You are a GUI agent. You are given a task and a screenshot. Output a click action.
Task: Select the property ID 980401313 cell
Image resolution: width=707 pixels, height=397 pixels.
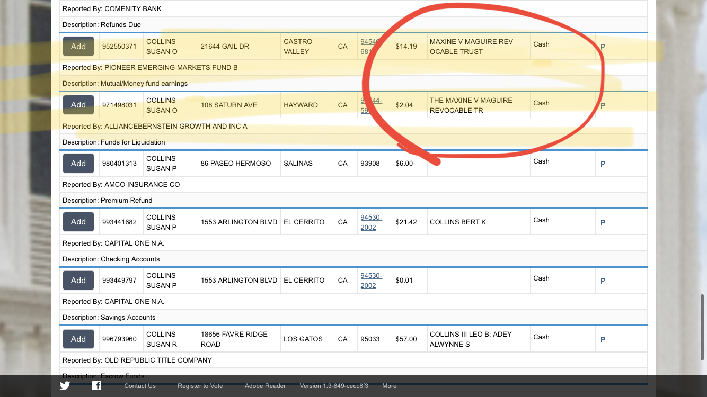pyautogui.click(x=121, y=164)
